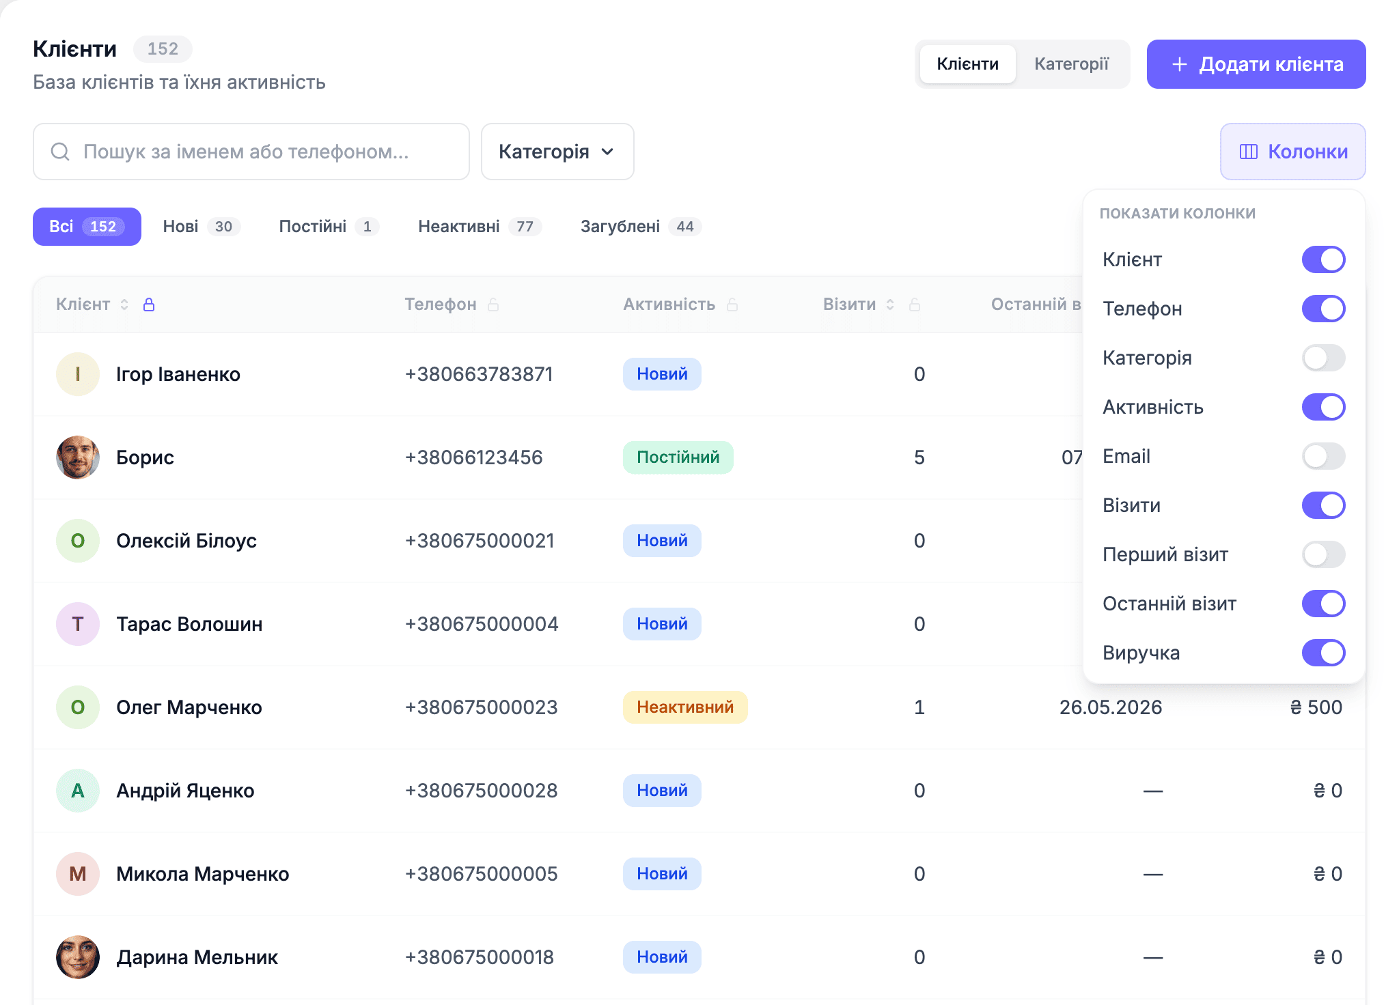Click the unlock icon beside Активність header
Image resolution: width=1399 pixels, height=1005 pixels.
pos(732,305)
